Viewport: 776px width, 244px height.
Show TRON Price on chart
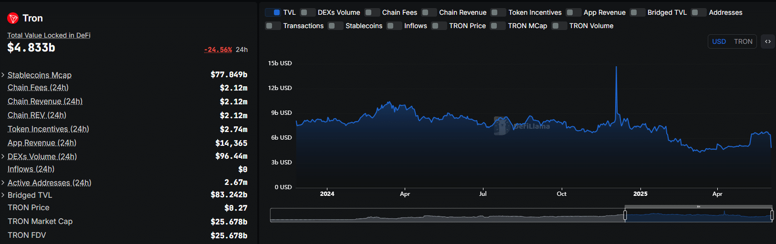tap(439, 26)
